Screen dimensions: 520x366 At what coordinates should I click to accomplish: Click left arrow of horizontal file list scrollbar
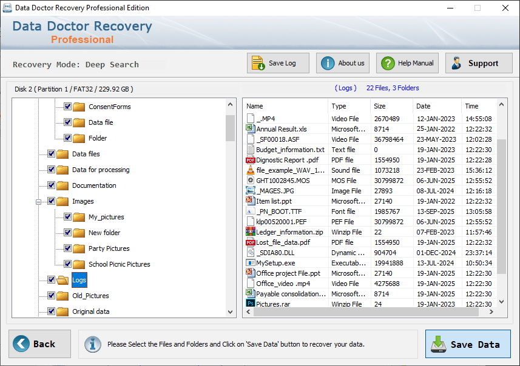click(x=248, y=311)
